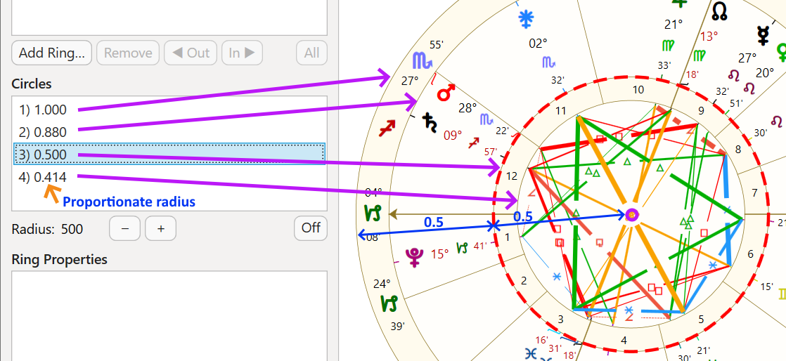This screenshot has width=786, height=361.
Task: Click the Remove button
Action: click(128, 53)
